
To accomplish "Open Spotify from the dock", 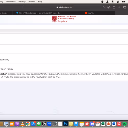I will pyautogui.click(x=124, y=124).
